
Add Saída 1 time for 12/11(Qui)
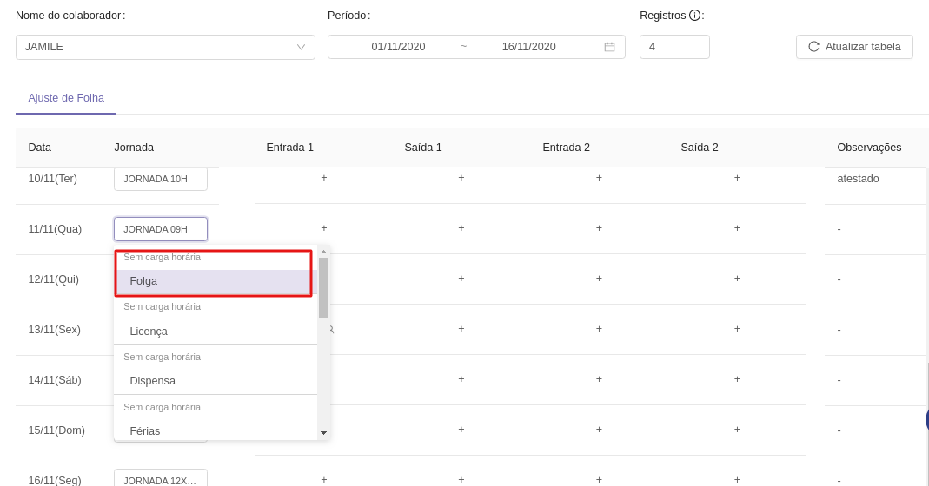point(461,279)
